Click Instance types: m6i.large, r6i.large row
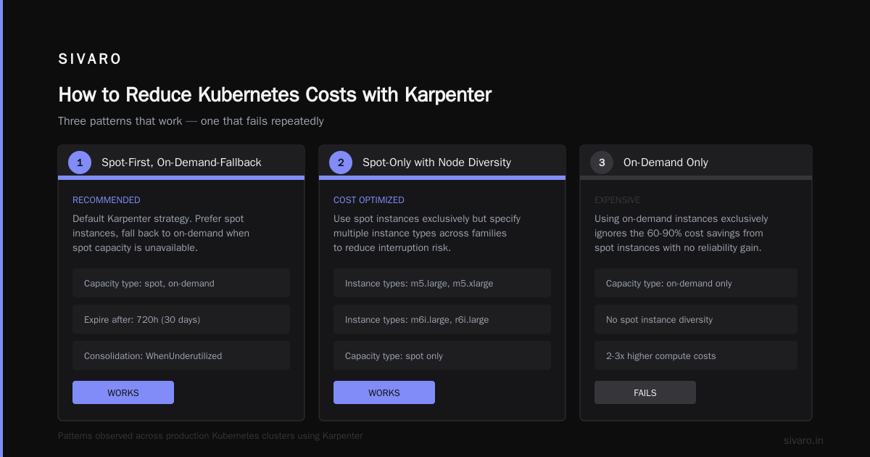870x457 pixels. pyautogui.click(x=442, y=319)
